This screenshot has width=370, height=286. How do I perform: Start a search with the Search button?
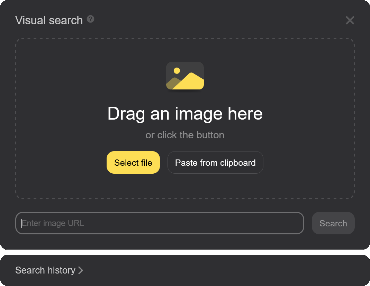[333, 223]
